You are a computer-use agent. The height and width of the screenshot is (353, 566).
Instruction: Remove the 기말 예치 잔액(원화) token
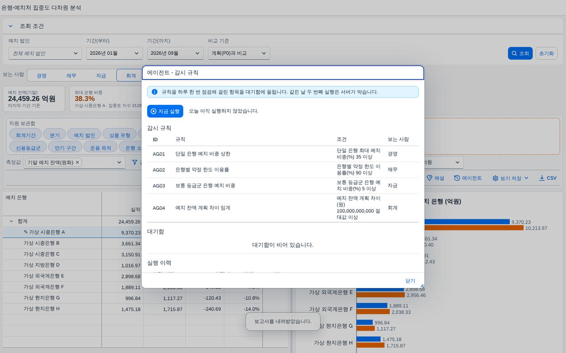pyautogui.click(x=78, y=162)
